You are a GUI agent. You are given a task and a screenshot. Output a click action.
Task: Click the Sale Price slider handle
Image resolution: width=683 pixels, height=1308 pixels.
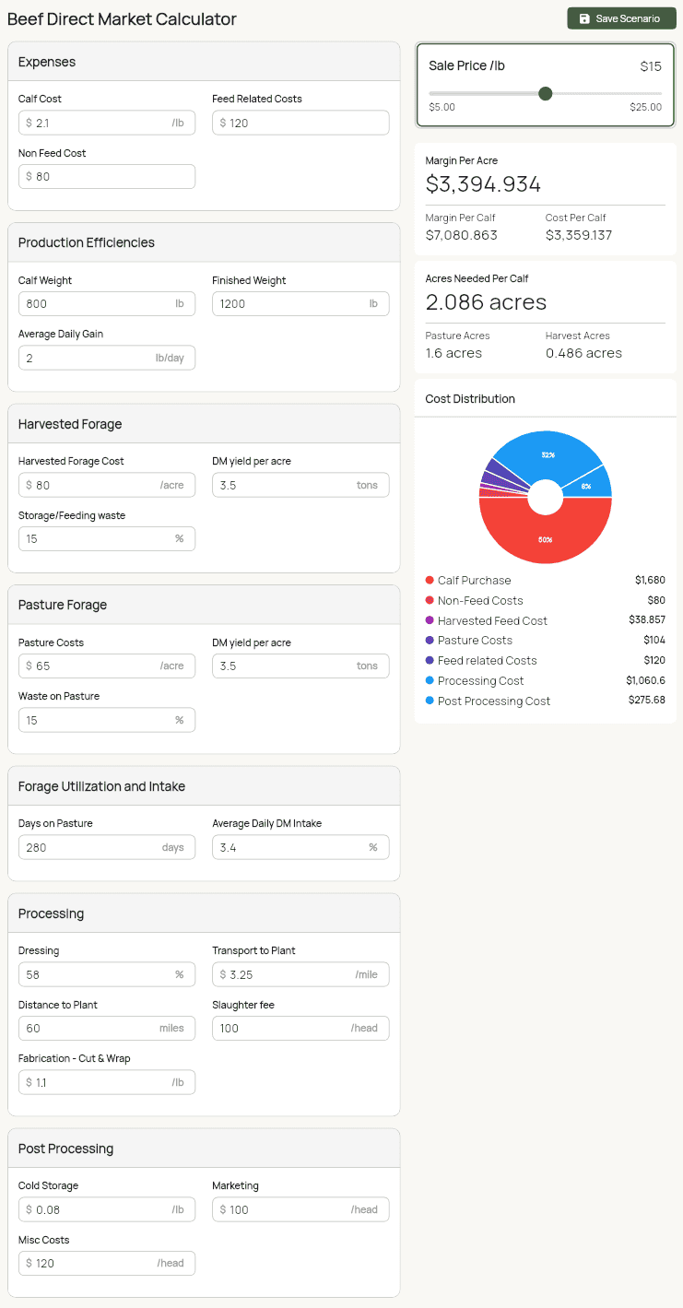tap(545, 93)
